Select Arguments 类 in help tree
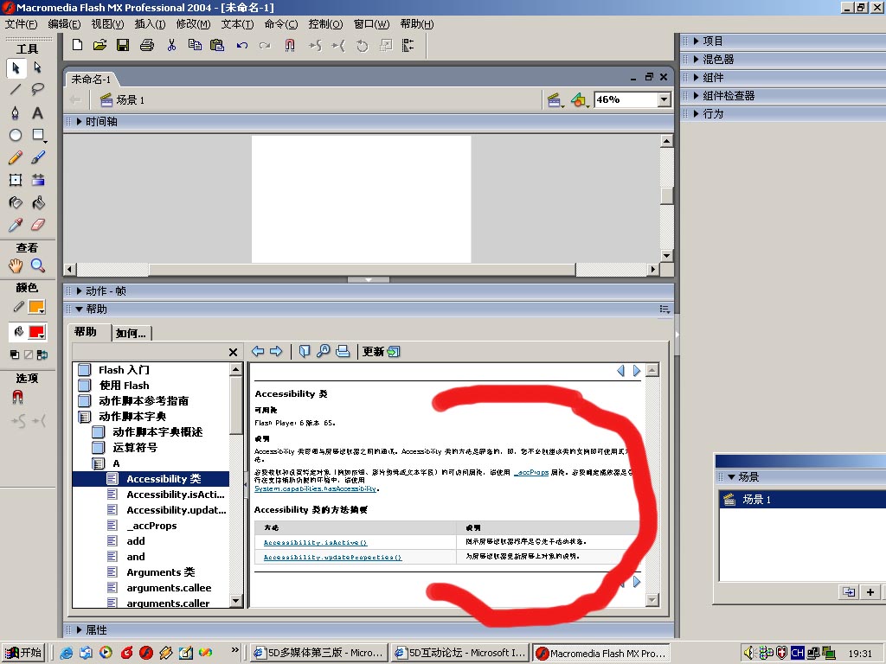 tap(160, 572)
